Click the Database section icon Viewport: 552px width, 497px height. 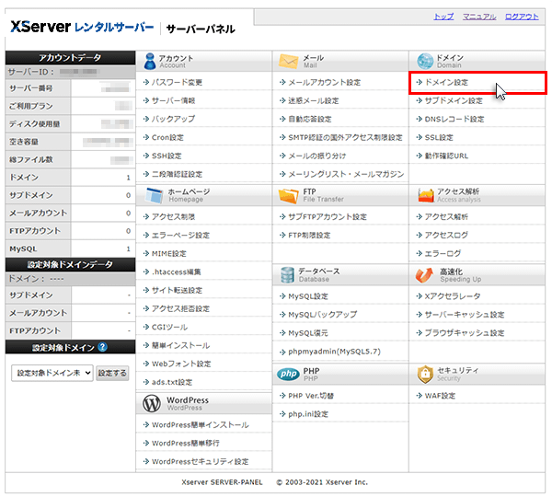pos(288,274)
